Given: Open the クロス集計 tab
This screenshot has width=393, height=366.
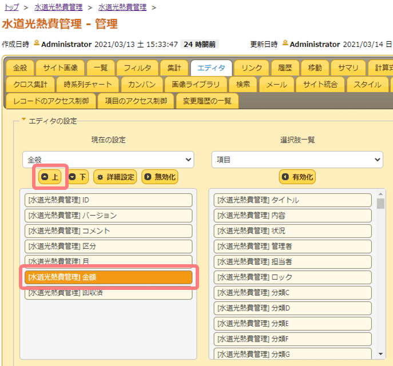Looking at the screenshot, I should point(30,85).
